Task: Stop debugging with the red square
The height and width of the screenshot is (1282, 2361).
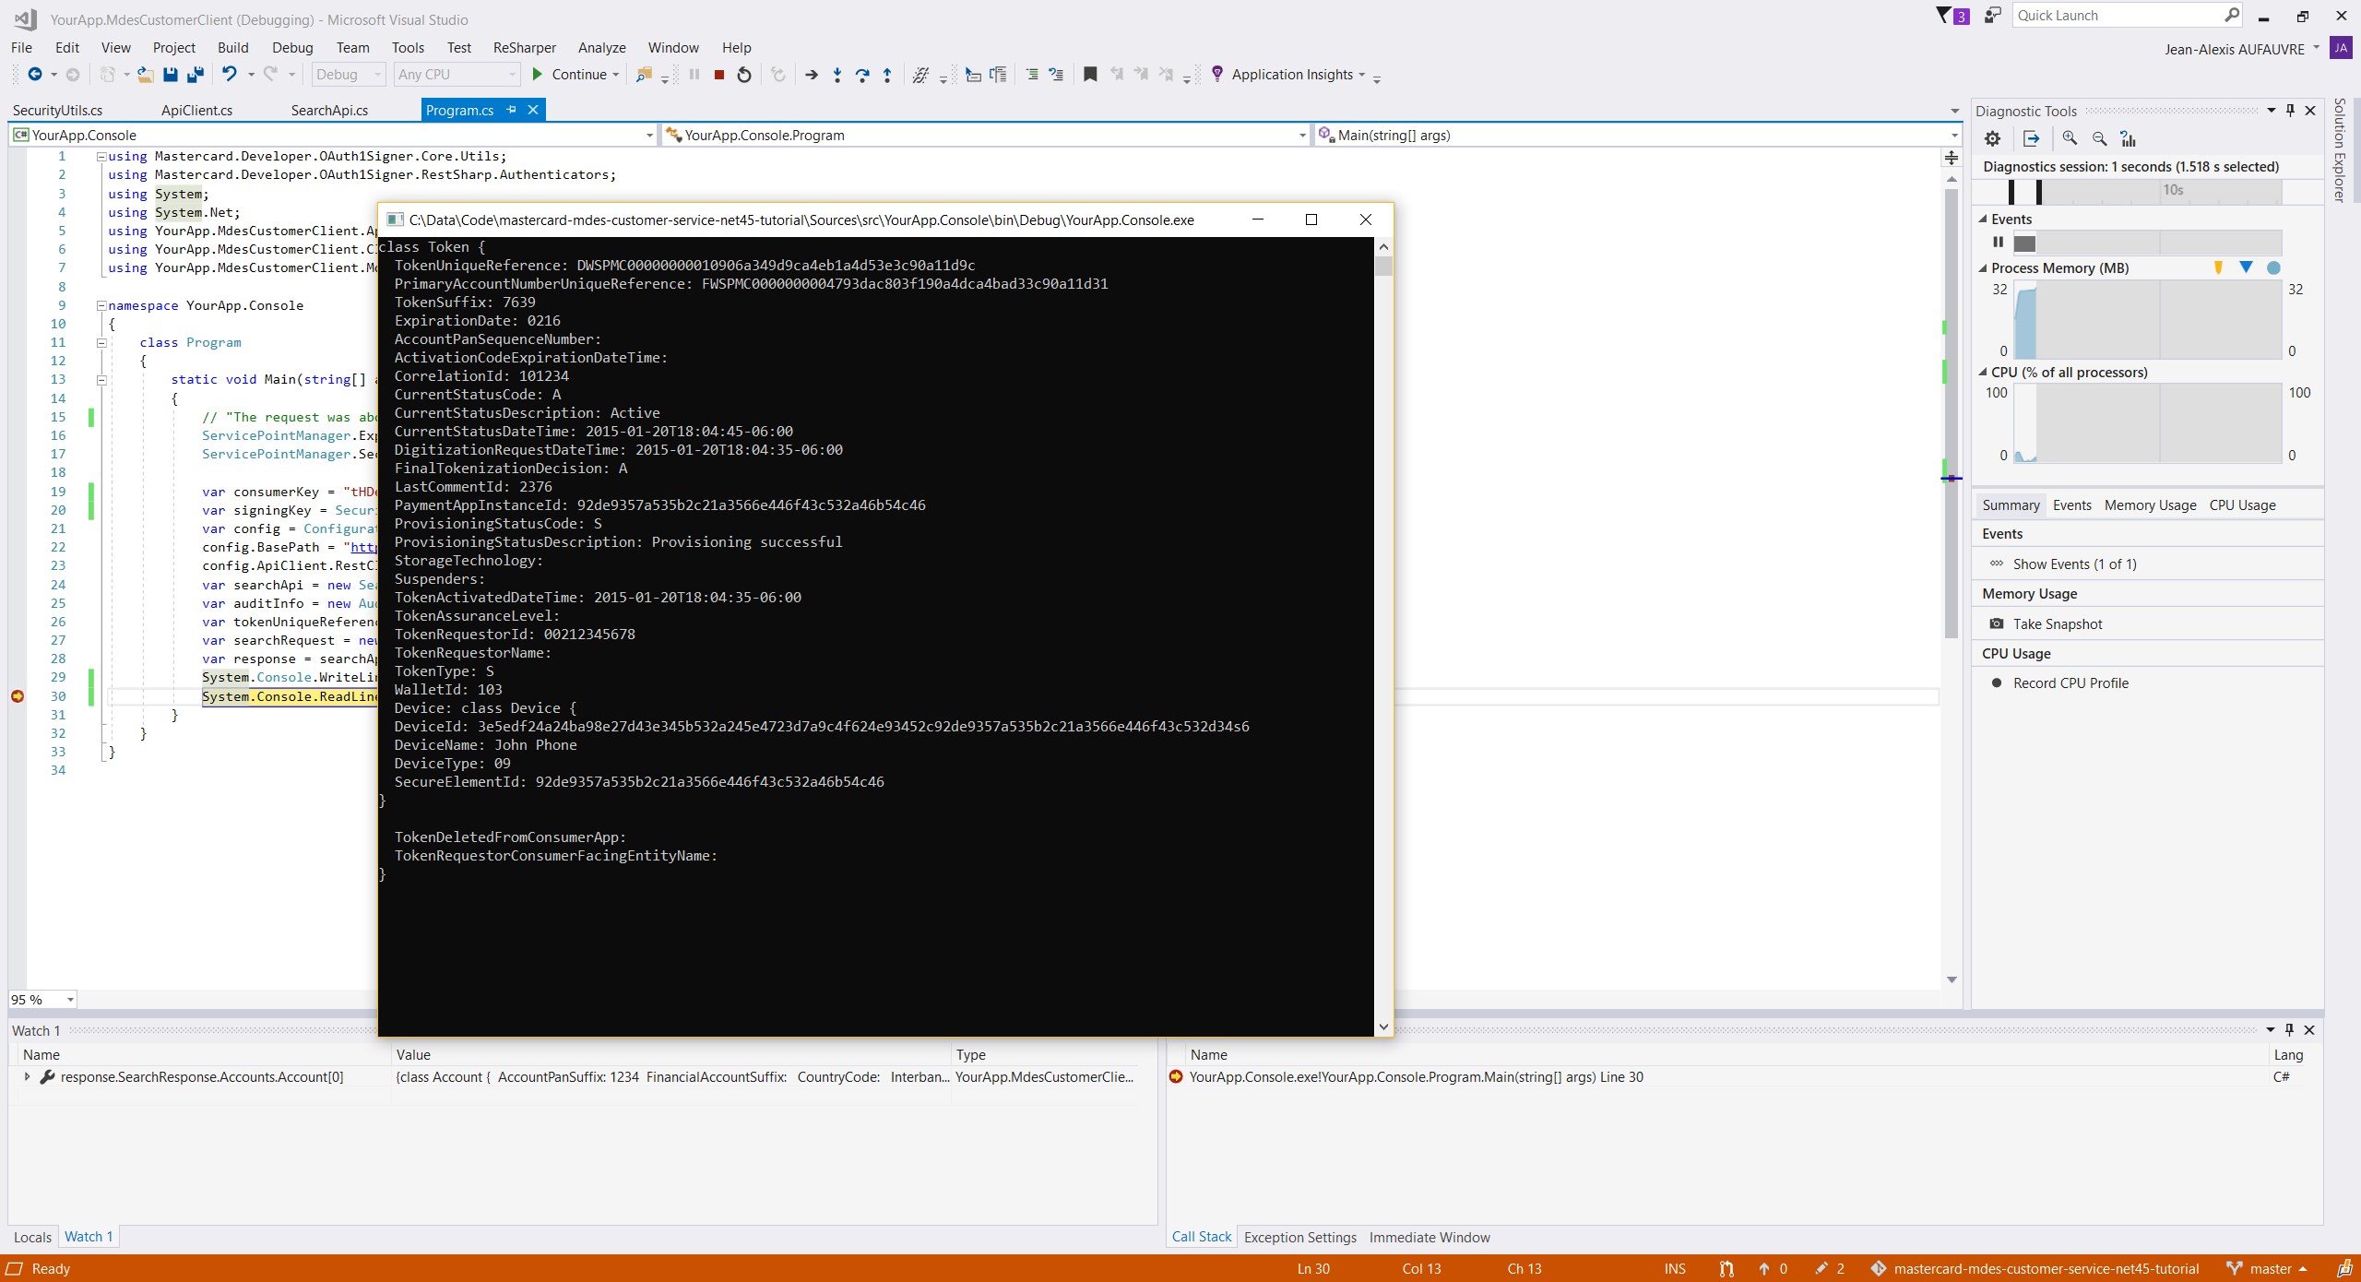Action: point(719,75)
